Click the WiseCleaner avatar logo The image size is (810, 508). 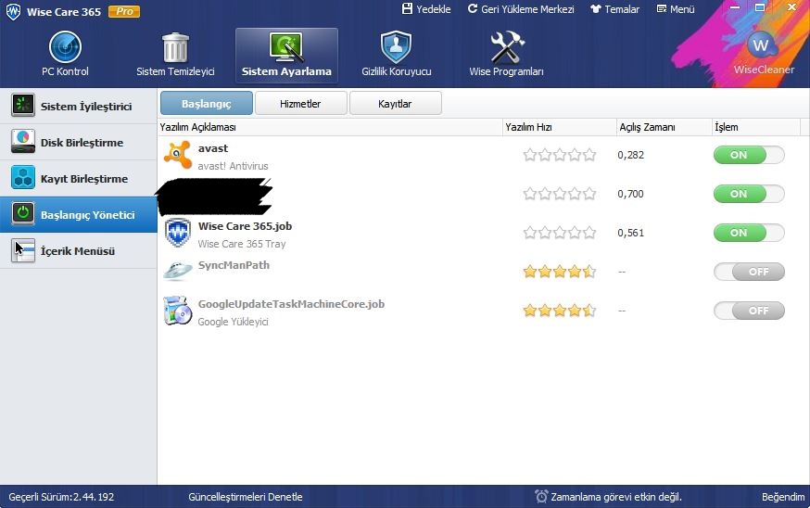(762, 45)
